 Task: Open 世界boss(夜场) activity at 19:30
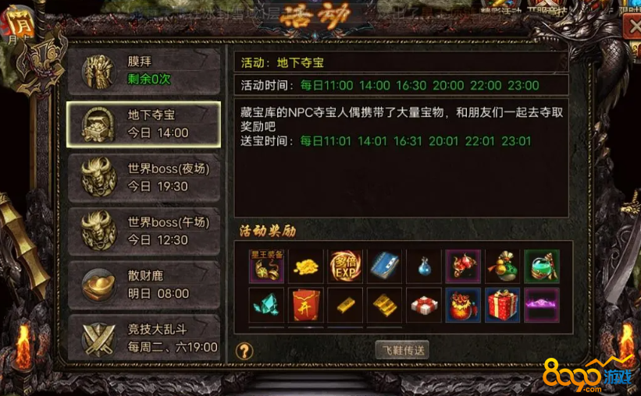[144, 178]
